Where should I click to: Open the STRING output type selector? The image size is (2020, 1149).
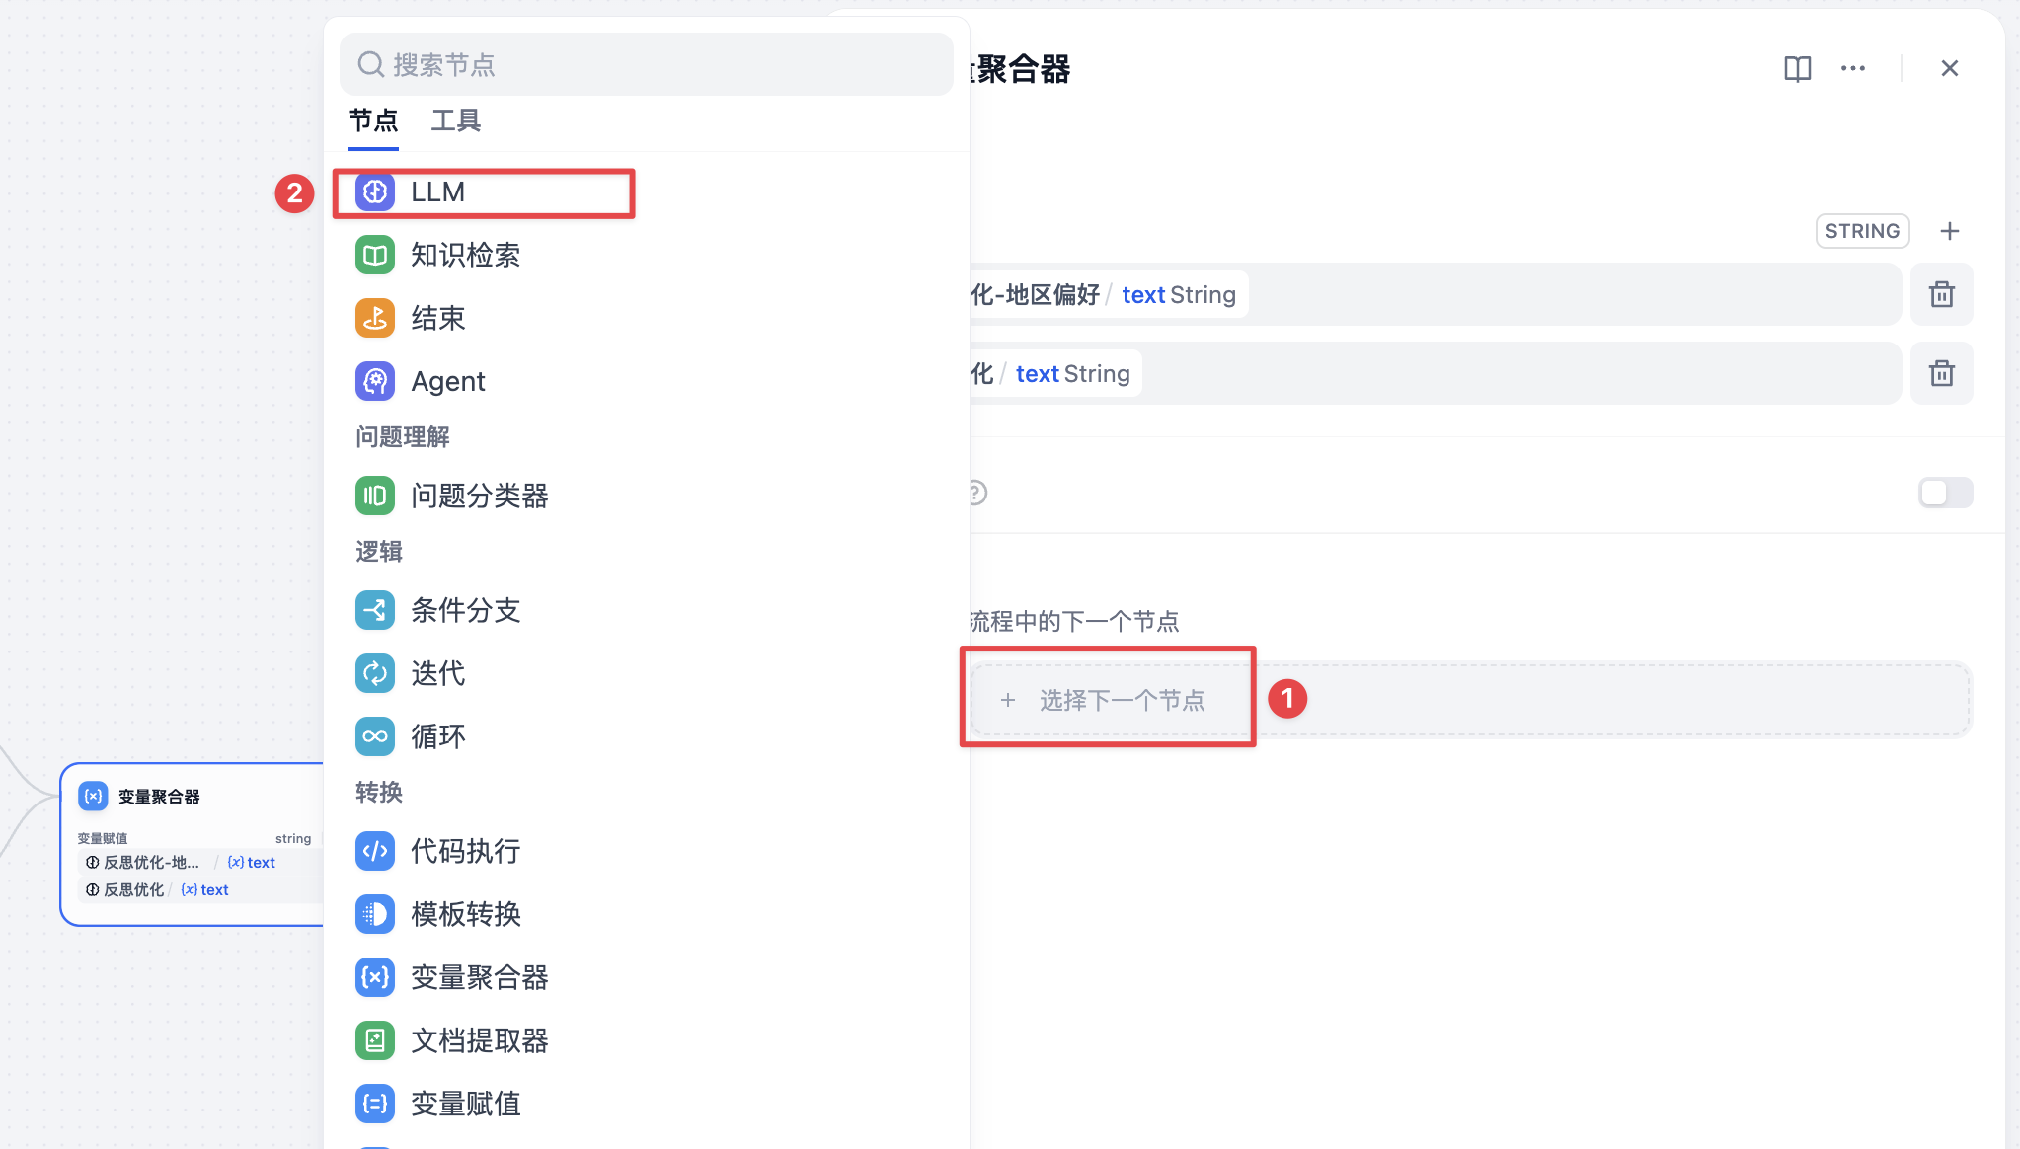pos(1862,231)
